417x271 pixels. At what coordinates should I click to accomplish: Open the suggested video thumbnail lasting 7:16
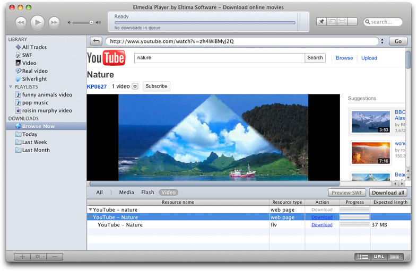(371, 153)
